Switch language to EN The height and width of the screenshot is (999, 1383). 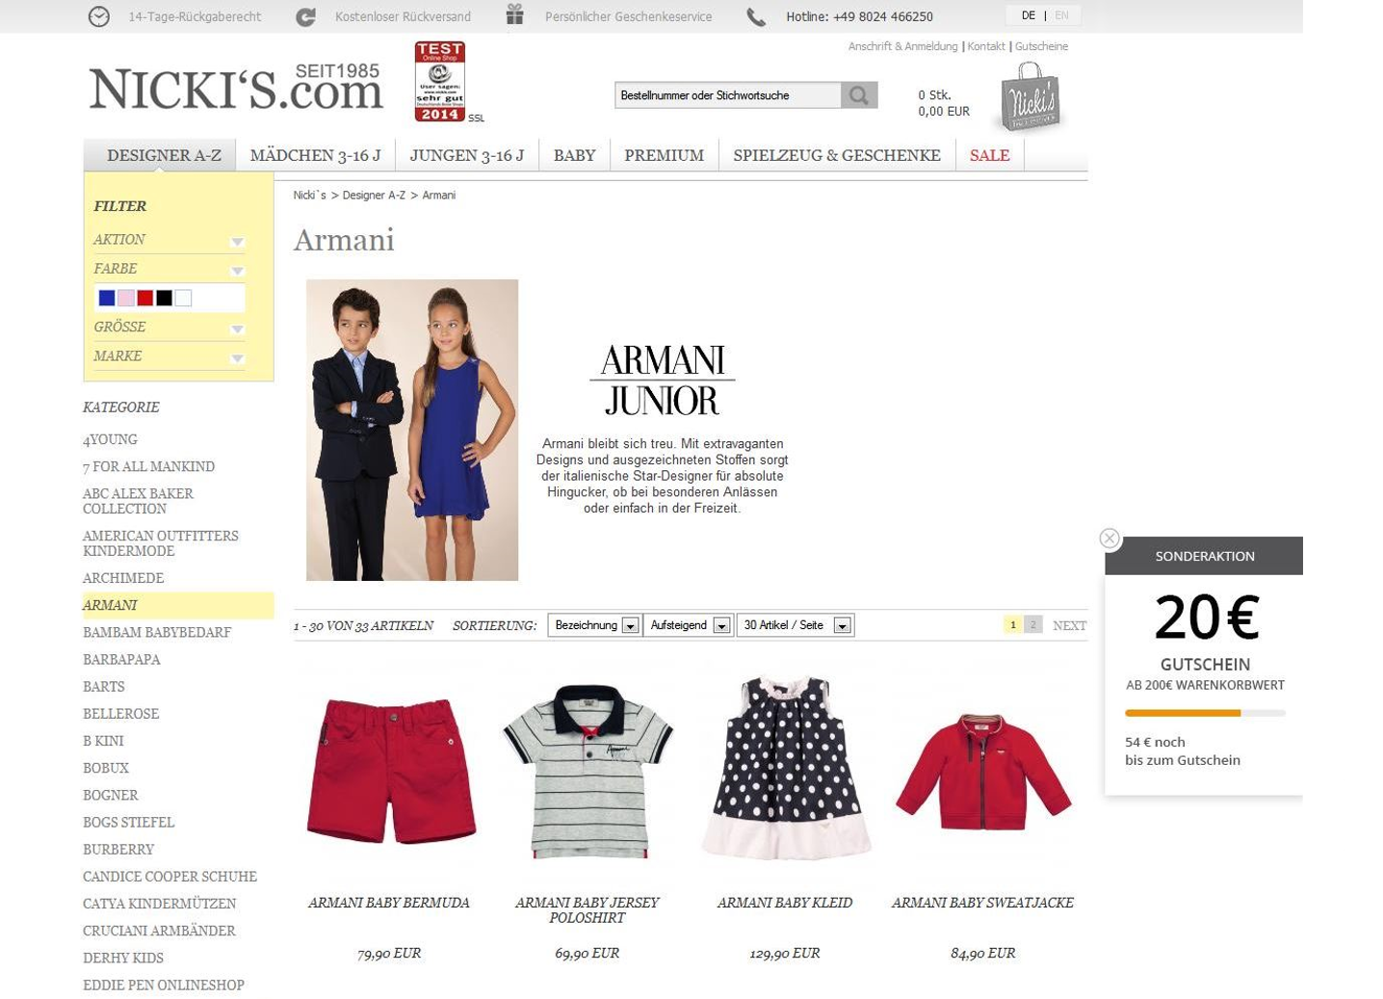point(1061,15)
